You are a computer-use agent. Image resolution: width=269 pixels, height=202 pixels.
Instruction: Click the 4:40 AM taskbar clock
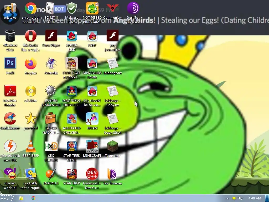(x=255, y=198)
